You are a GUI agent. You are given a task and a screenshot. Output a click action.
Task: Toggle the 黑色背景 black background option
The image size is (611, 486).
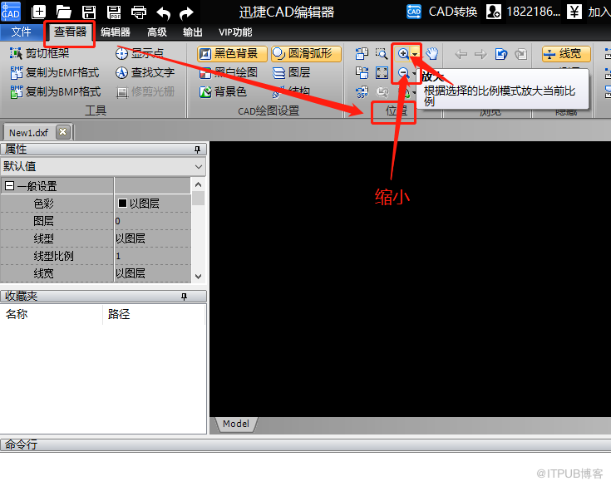coord(232,54)
